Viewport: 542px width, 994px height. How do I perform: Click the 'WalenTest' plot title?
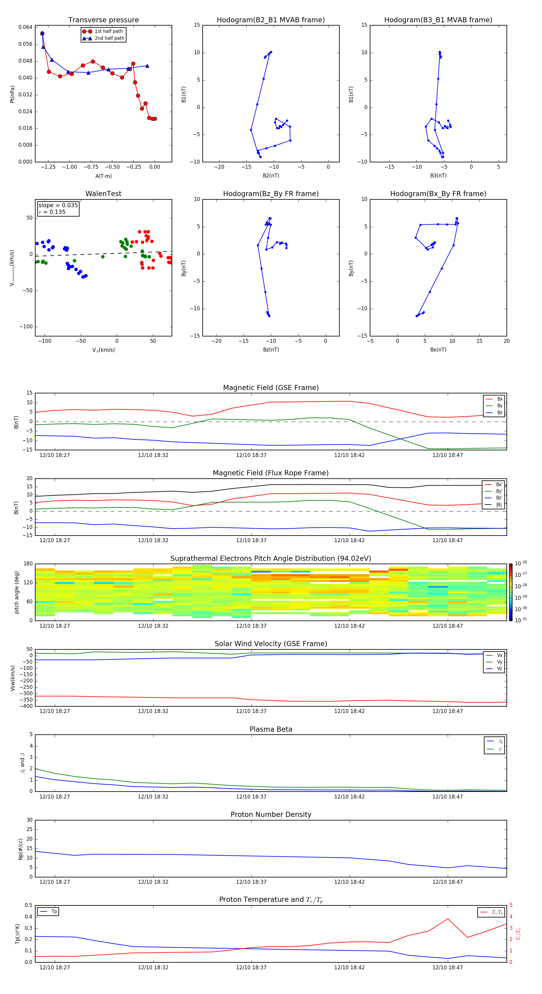[x=103, y=194]
